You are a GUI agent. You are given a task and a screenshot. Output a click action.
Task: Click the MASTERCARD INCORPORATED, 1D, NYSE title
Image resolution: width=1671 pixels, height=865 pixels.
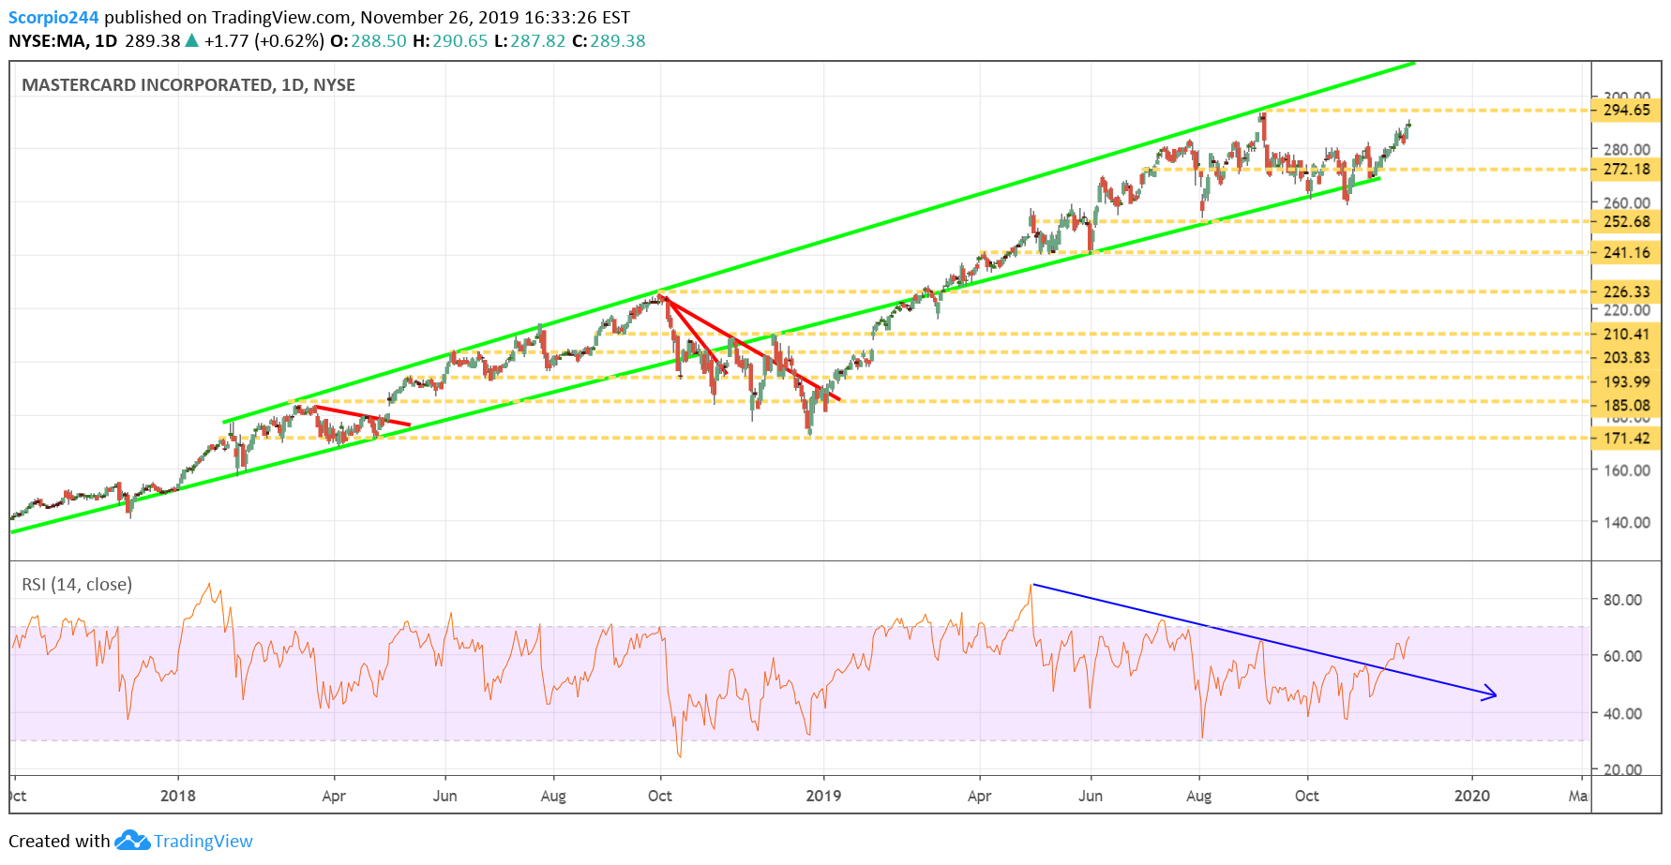(x=188, y=85)
